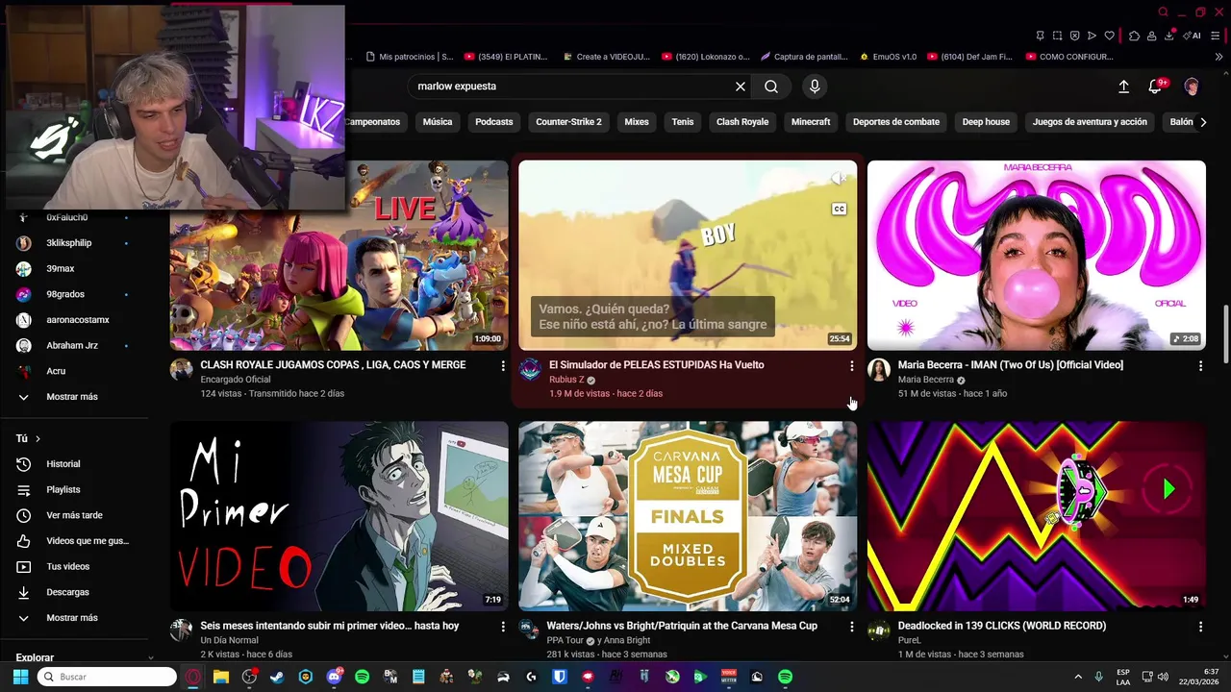
Task: Open Opera's player icon in the toolbar
Action: (1092, 36)
